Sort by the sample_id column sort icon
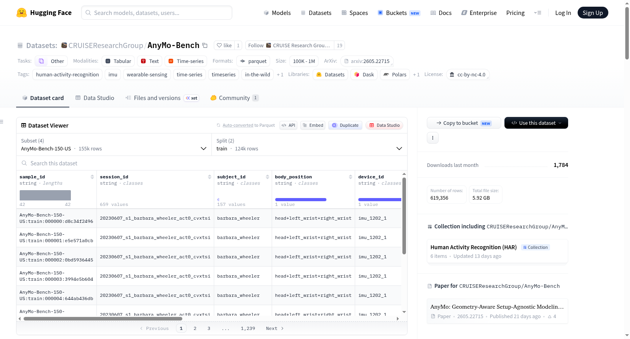Viewport: 630px width, 339px height. point(92,177)
